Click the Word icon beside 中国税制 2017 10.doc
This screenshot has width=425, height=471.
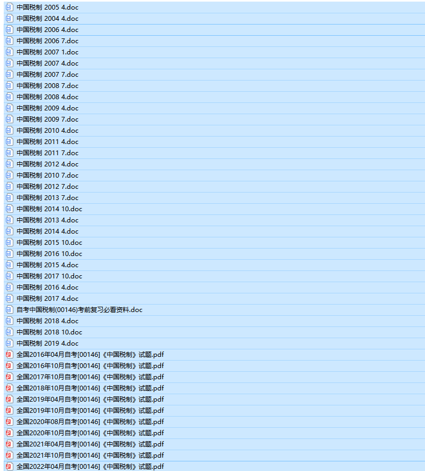coord(9,276)
